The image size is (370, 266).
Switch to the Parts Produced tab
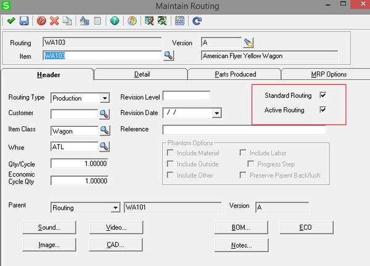236,75
